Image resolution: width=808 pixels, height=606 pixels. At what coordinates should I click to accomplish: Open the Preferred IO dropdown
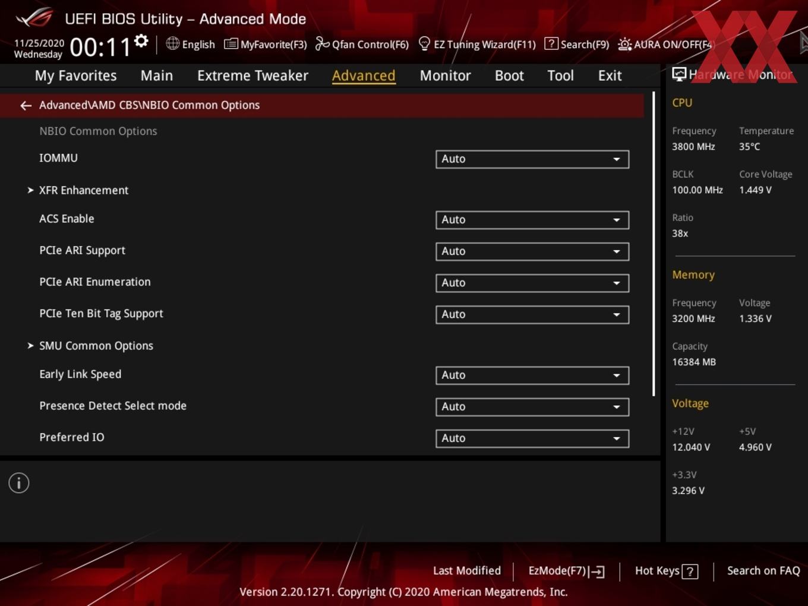click(532, 438)
